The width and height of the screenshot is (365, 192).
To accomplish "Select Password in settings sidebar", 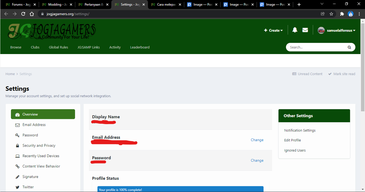I will coord(43,135).
